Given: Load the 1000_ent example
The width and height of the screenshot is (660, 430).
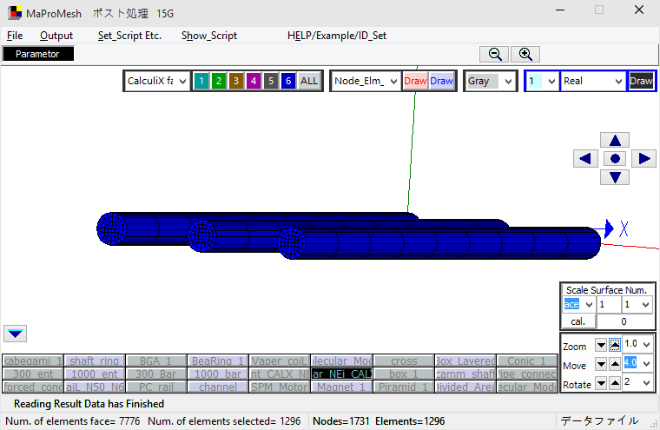Looking at the screenshot, I should pos(95,374).
